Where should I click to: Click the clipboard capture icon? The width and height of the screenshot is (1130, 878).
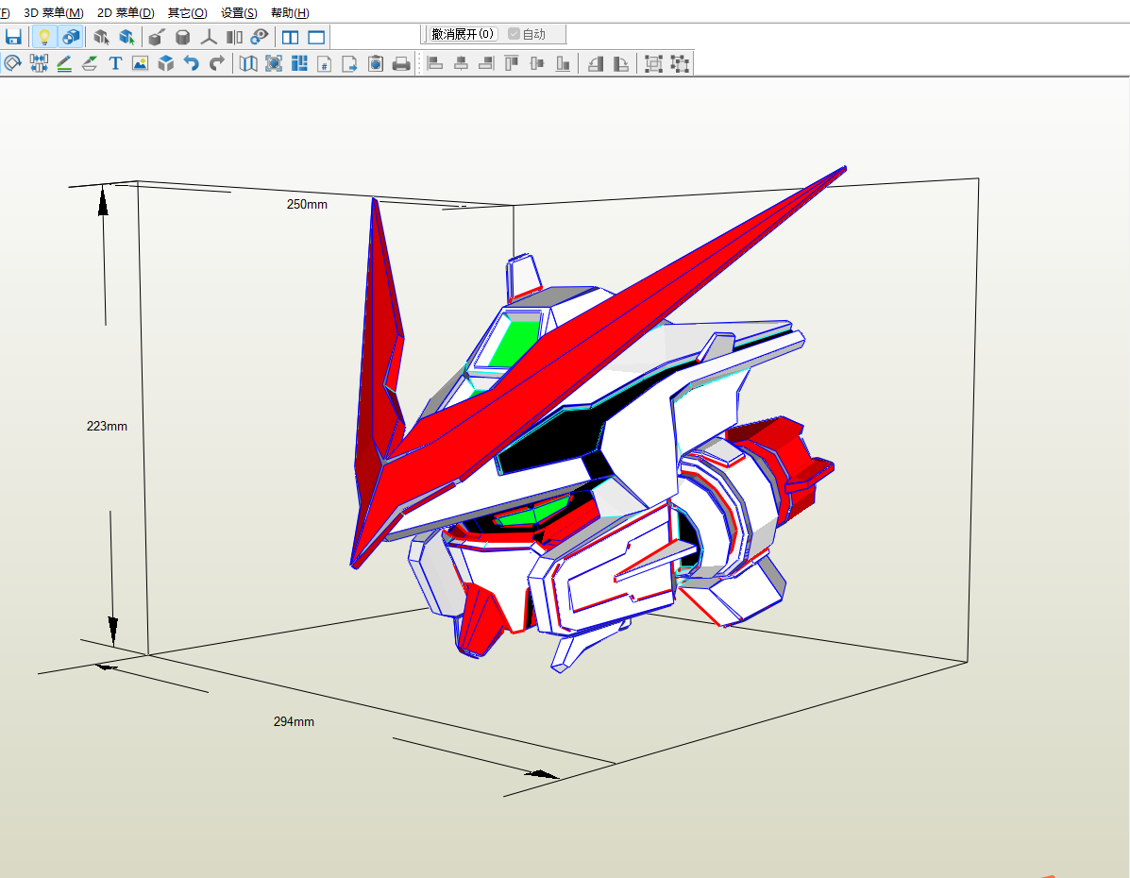point(376,63)
